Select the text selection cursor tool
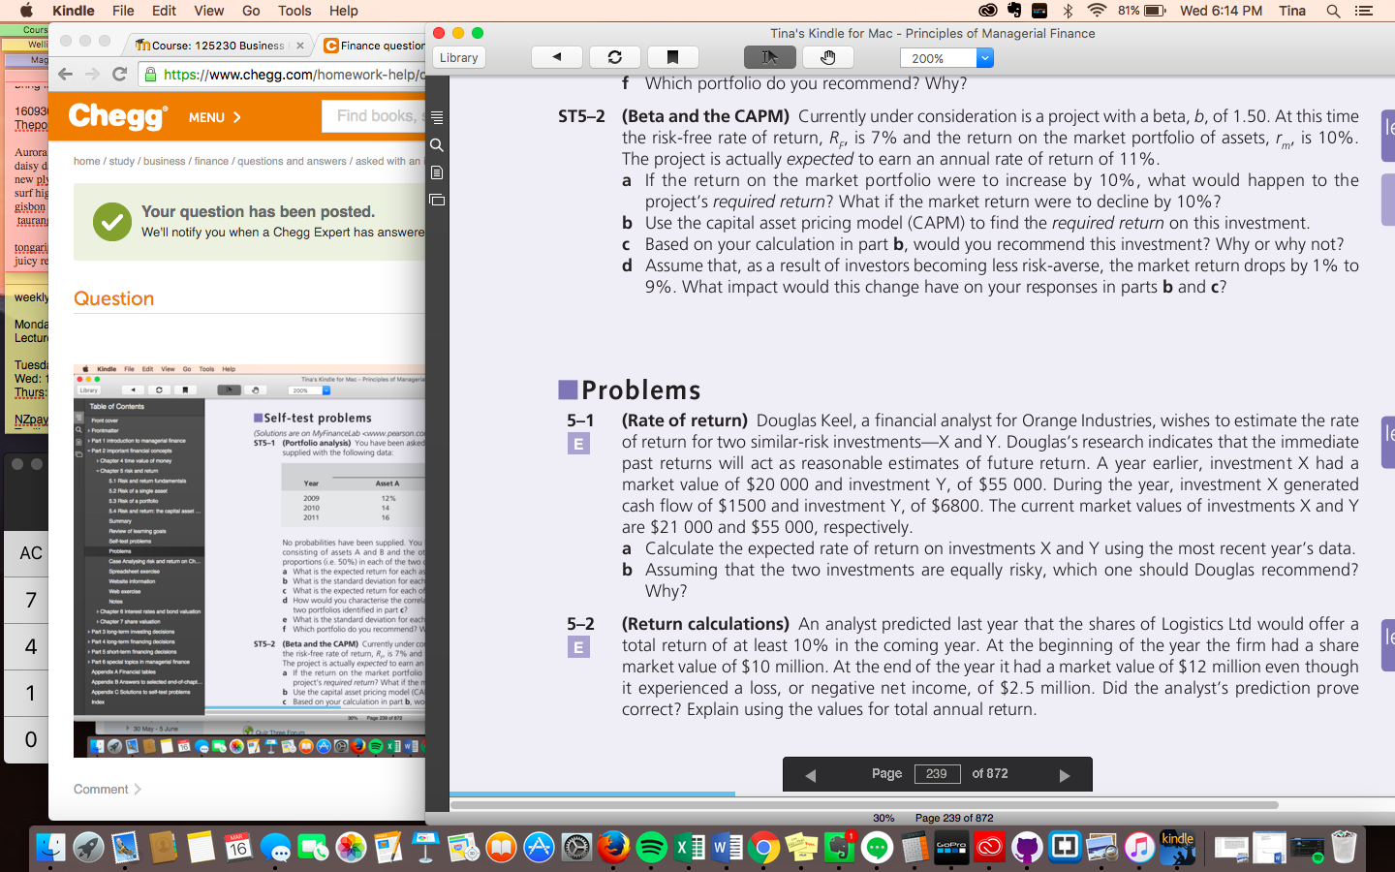The height and width of the screenshot is (872, 1395). tap(769, 57)
